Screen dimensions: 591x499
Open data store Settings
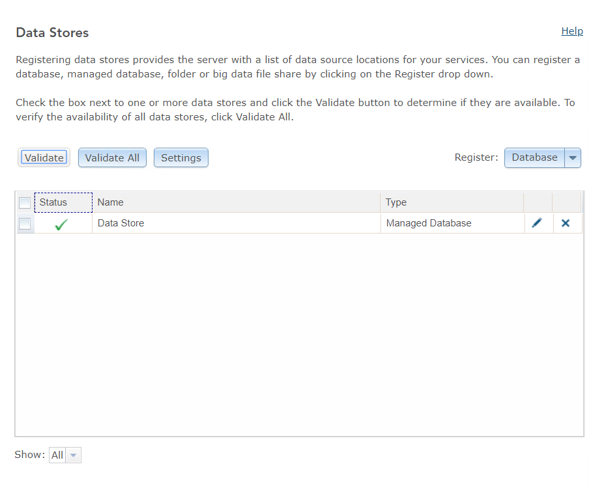click(x=181, y=158)
